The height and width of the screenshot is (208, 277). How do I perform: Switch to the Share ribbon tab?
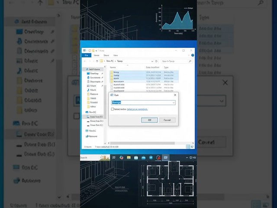106,55
